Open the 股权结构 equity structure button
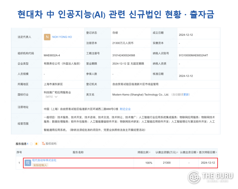The width and height of the screenshot is (238, 189). coord(50,144)
